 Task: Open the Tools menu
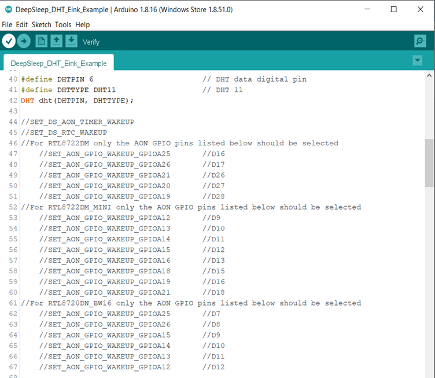pos(63,25)
